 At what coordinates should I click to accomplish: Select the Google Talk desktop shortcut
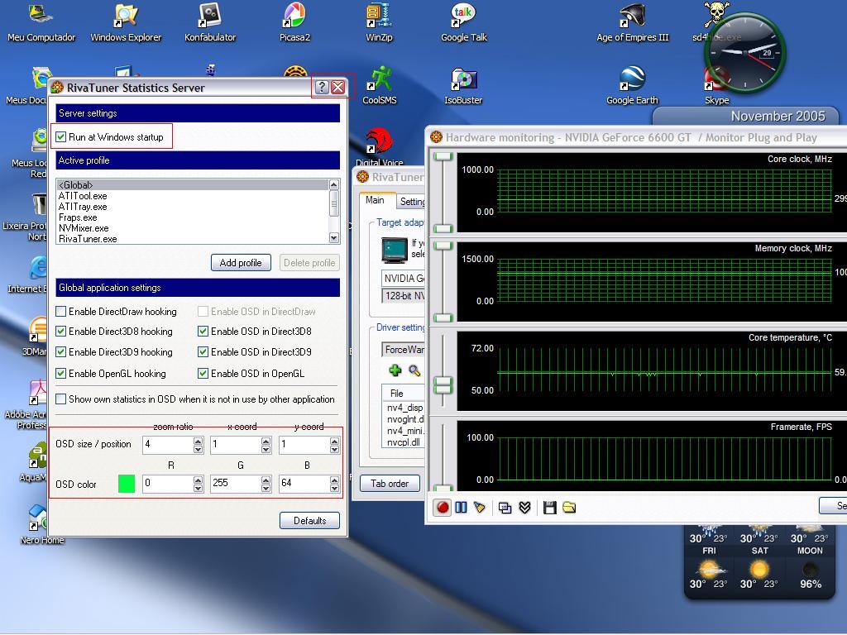(x=463, y=22)
